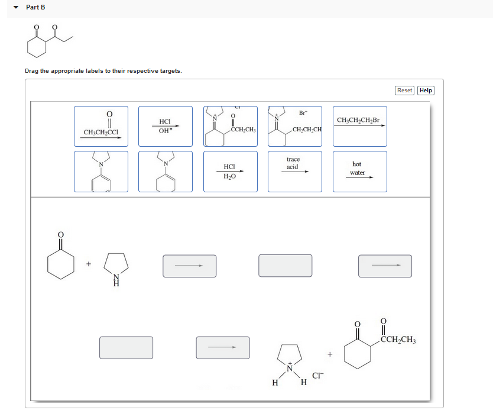
Task: Select the HCl over H2O label
Action: tap(230, 171)
